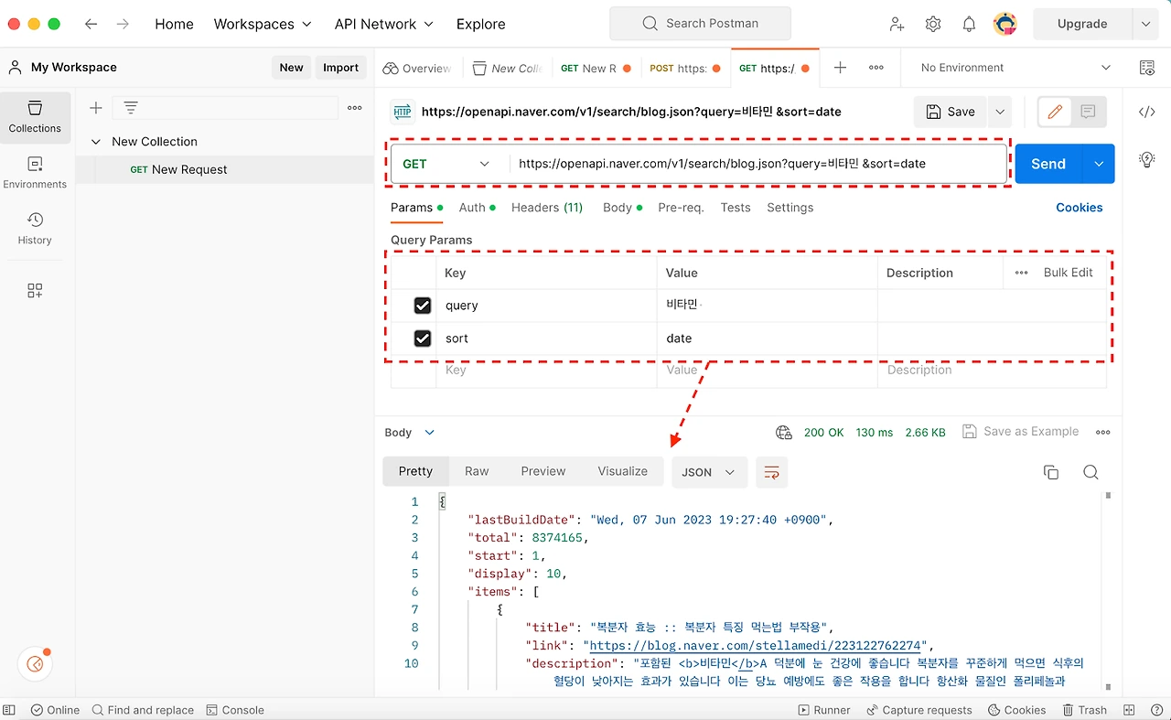This screenshot has width=1171, height=720.
Task: Select the Raw response view
Action: pyautogui.click(x=477, y=471)
